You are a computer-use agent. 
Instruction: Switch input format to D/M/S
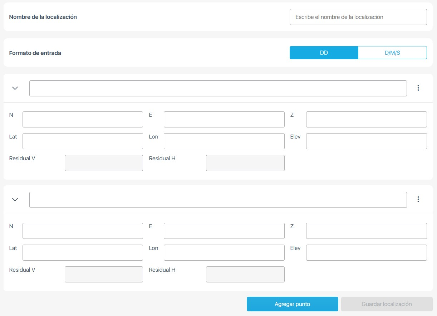[x=392, y=53]
